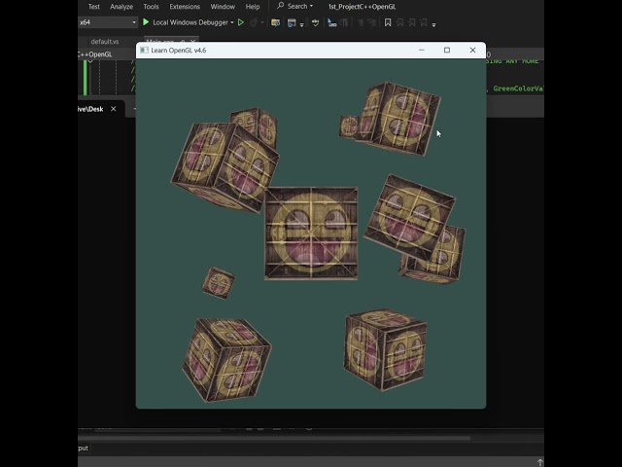The height and width of the screenshot is (467, 622).
Task: Expand the browser window icon's dropdown arrow
Action: (x=302, y=24)
